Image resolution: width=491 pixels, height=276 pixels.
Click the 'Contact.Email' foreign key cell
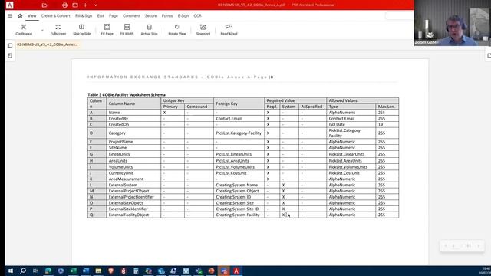click(x=239, y=119)
